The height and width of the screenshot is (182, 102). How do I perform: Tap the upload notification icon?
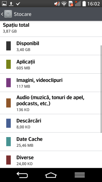tap(11, 4)
